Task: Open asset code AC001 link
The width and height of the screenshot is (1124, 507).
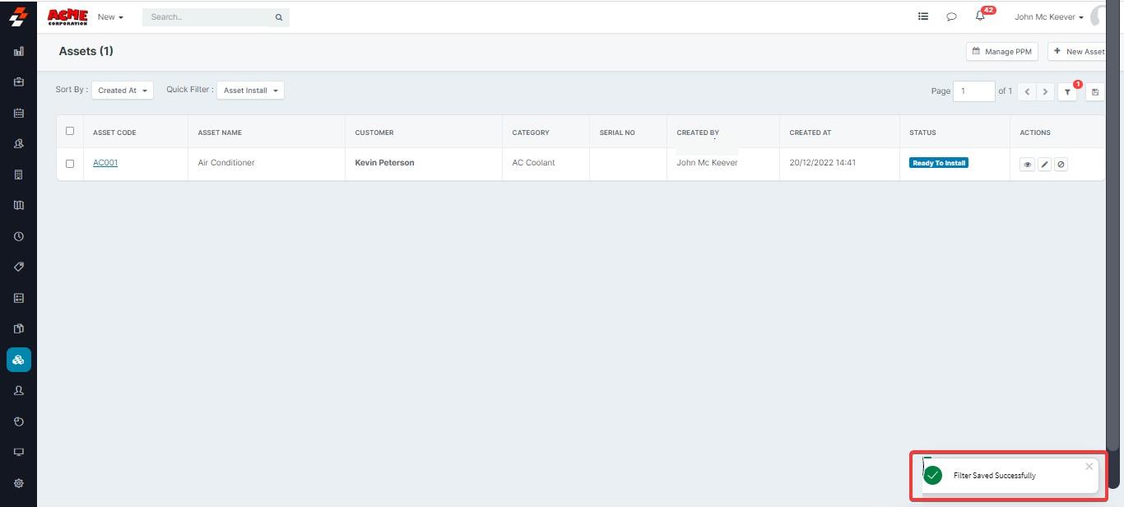Action: 105,163
